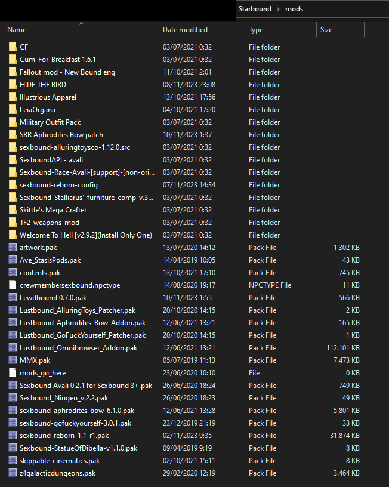
Task: Expand the chevron between Starbound and mods
Action: 277,9
